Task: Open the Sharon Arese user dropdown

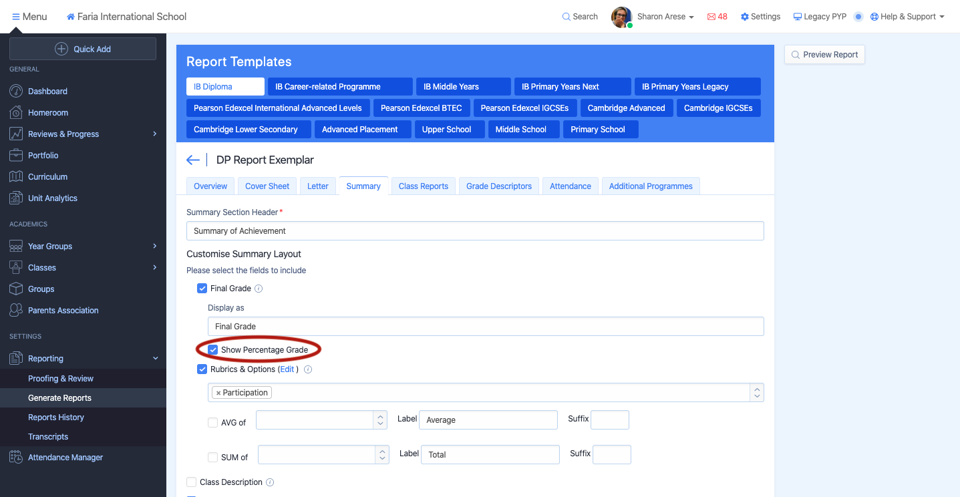Action: coord(665,17)
